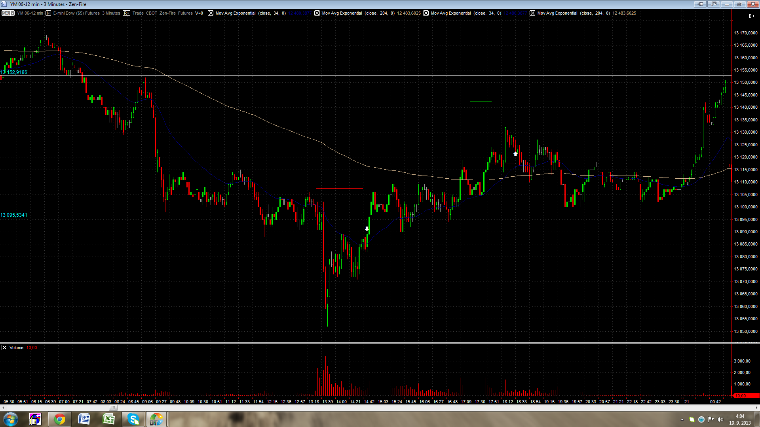The width and height of the screenshot is (760, 427).
Task: Open Skype from the taskbar
Action: coord(133,419)
